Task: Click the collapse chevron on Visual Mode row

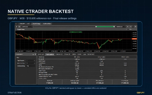Action: coord(136,29)
